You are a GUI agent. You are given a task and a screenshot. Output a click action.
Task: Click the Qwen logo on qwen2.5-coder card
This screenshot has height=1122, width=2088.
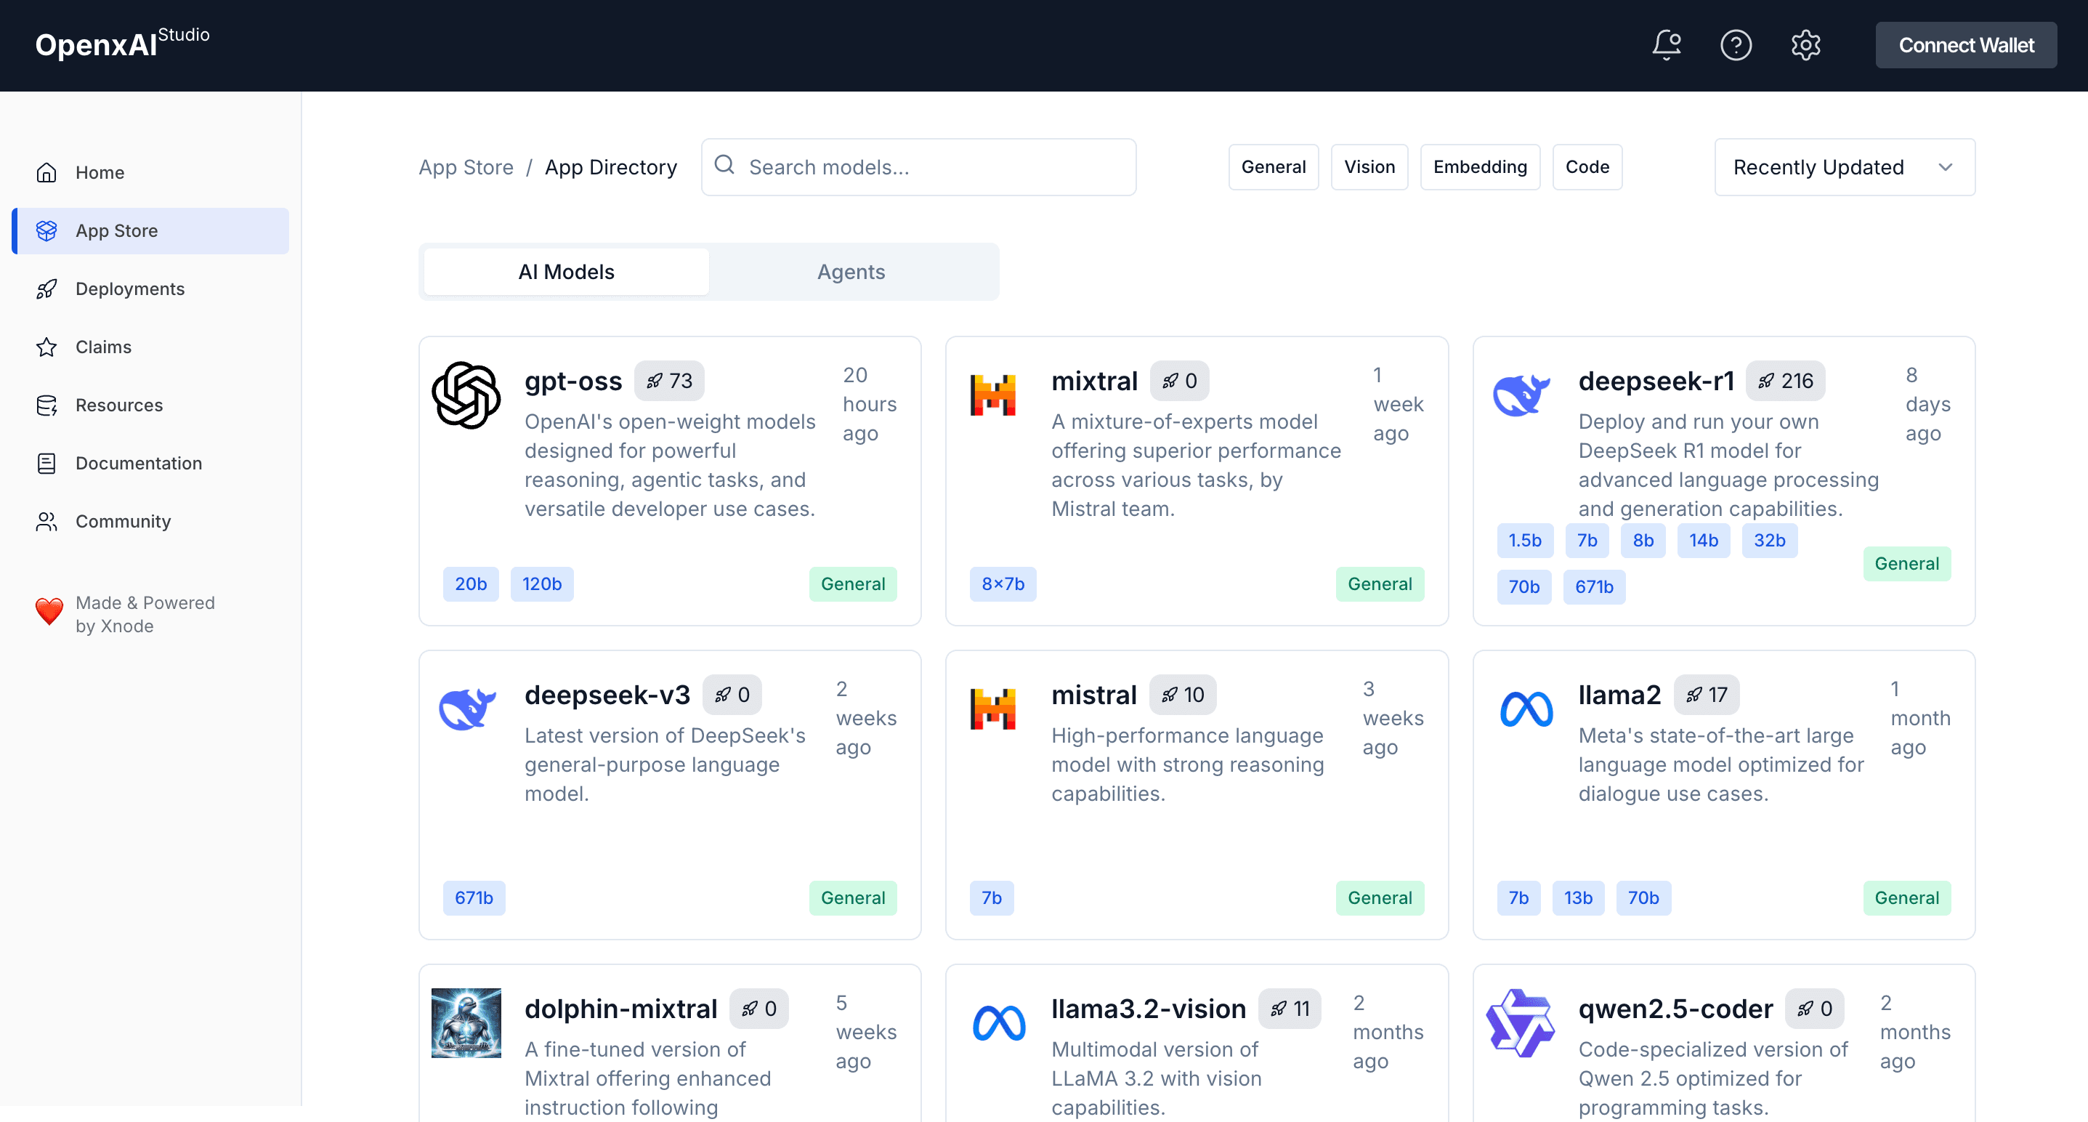tap(1520, 1023)
